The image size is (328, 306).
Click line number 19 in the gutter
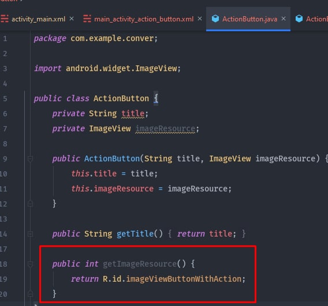[3, 279]
